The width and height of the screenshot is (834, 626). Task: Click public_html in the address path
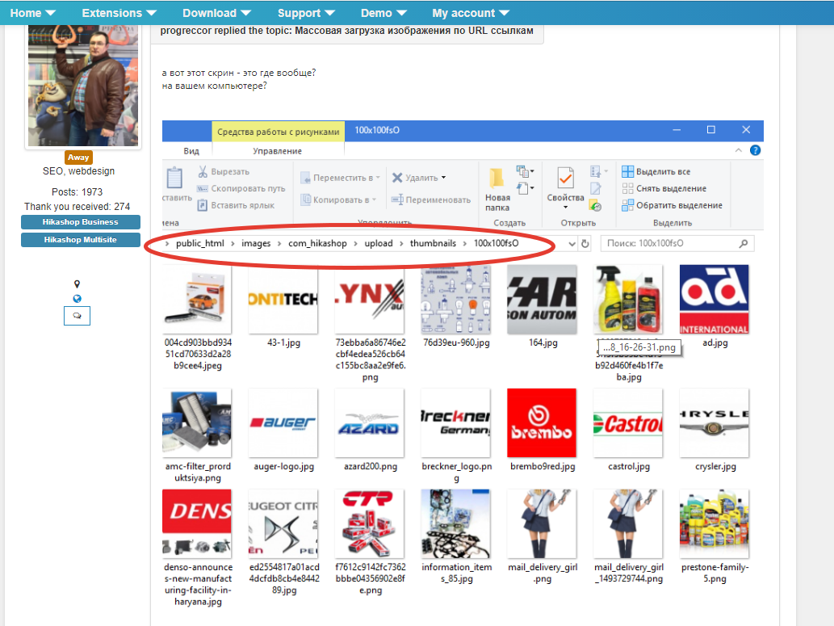(x=200, y=243)
